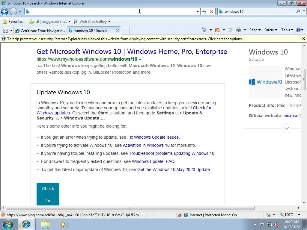Click the Print icon

(x=238, y=30)
